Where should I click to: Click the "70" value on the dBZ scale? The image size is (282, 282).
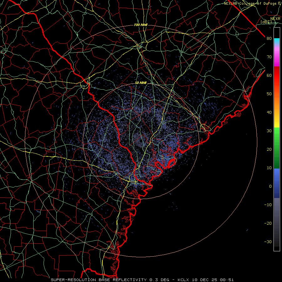click(269, 57)
